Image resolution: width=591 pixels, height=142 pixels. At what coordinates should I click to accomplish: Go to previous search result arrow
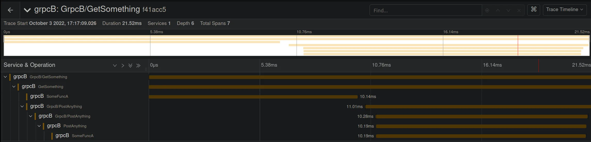click(x=498, y=11)
